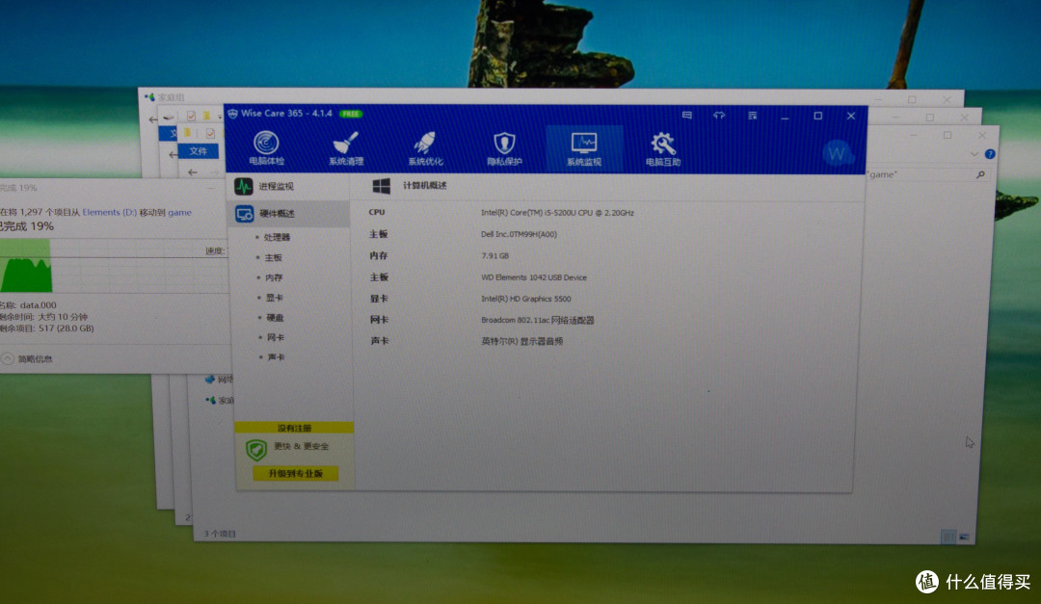Click the back arrow in front Explorer window
1041x604 pixels.
tap(193, 172)
